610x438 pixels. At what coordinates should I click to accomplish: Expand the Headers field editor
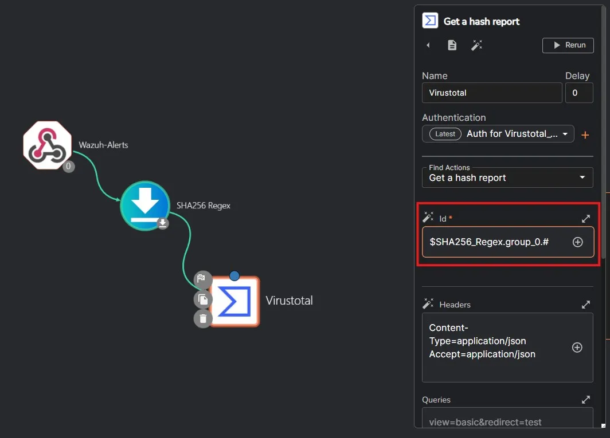point(585,305)
